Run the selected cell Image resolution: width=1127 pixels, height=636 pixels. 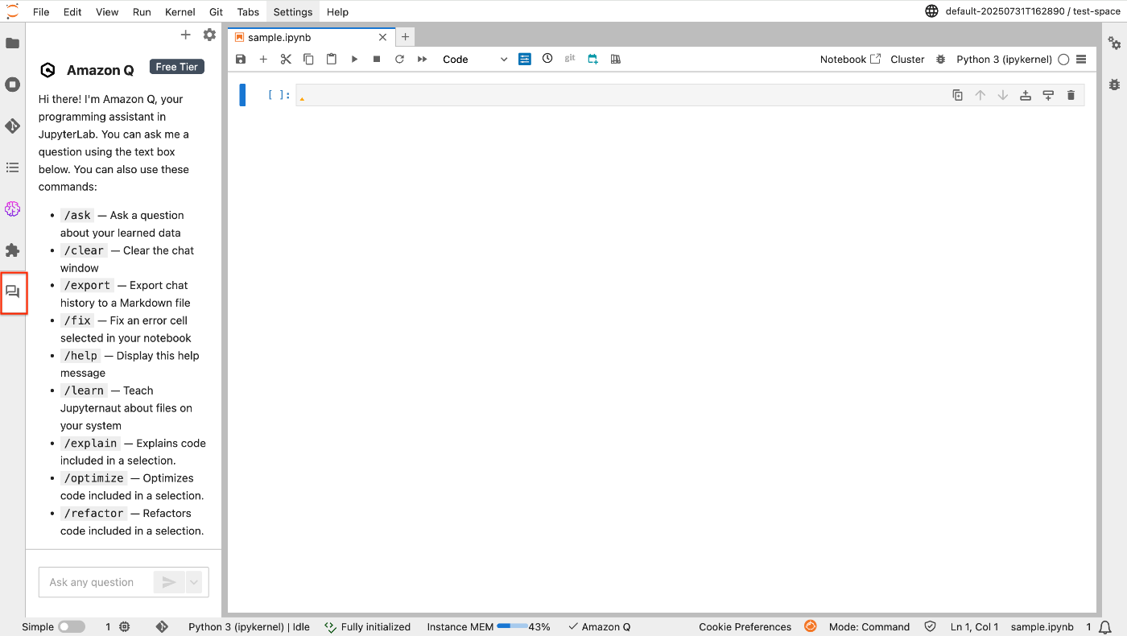coord(354,59)
